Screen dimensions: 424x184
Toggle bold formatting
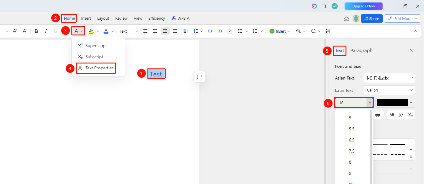point(36,31)
